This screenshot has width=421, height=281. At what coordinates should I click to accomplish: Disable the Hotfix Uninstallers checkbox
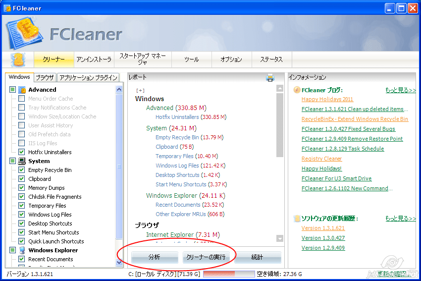pyautogui.click(x=21, y=152)
